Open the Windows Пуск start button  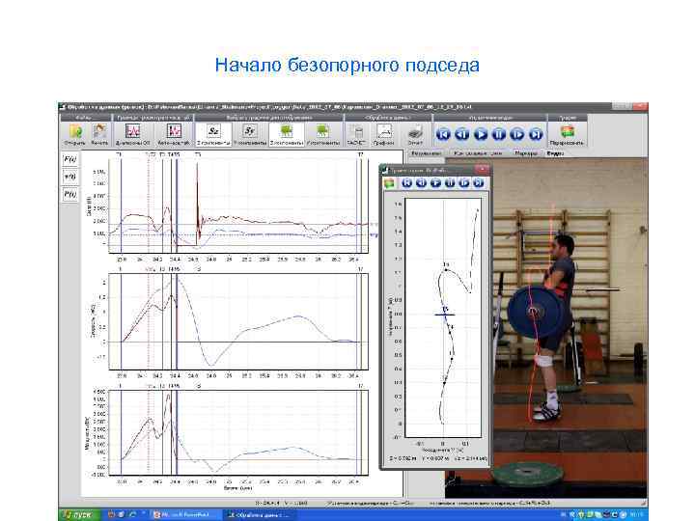point(79,515)
